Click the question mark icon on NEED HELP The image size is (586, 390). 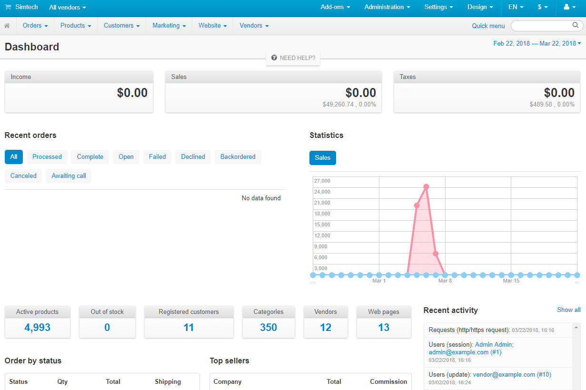tap(274, 58)
